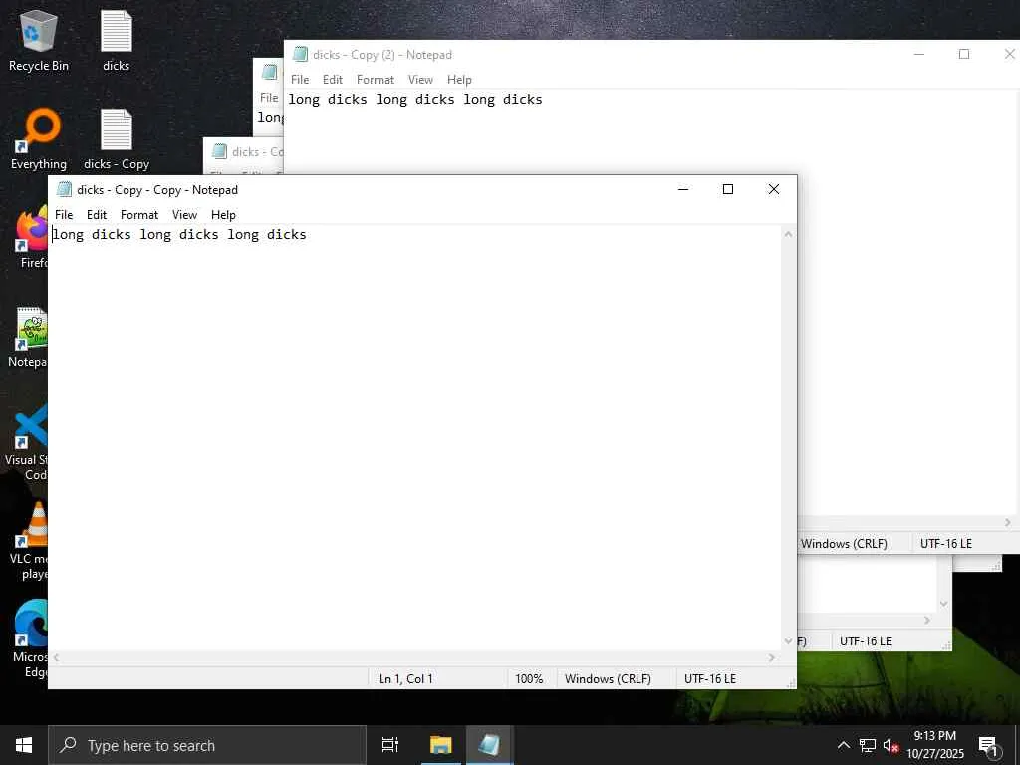Select the VLC media player desktop shortcut
1020x765 pixels.
point(30,541)
